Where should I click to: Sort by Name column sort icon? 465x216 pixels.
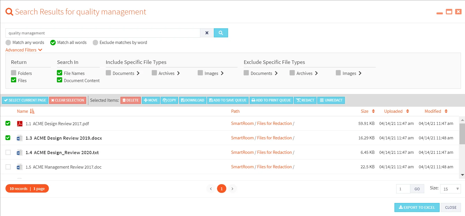(x=32, y=111)
